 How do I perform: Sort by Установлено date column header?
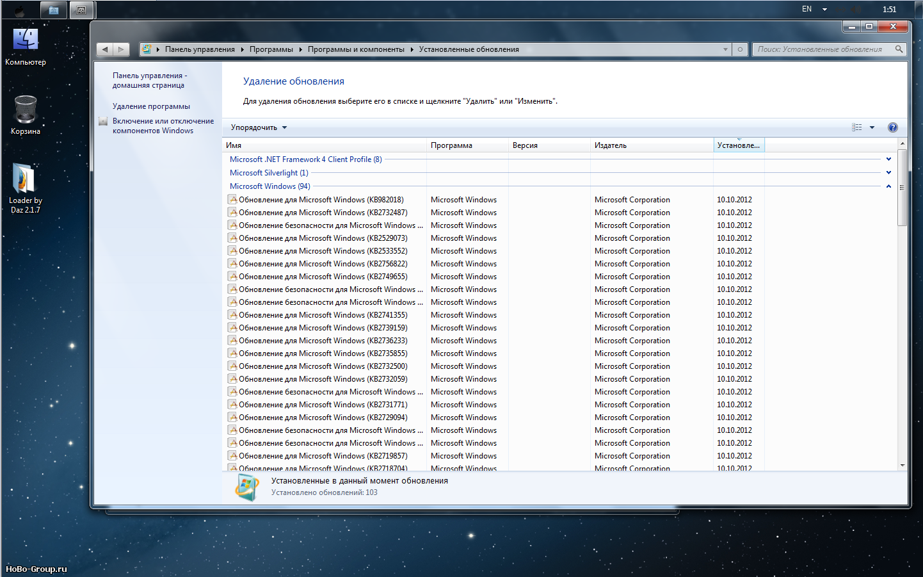(x=739, y=145)
